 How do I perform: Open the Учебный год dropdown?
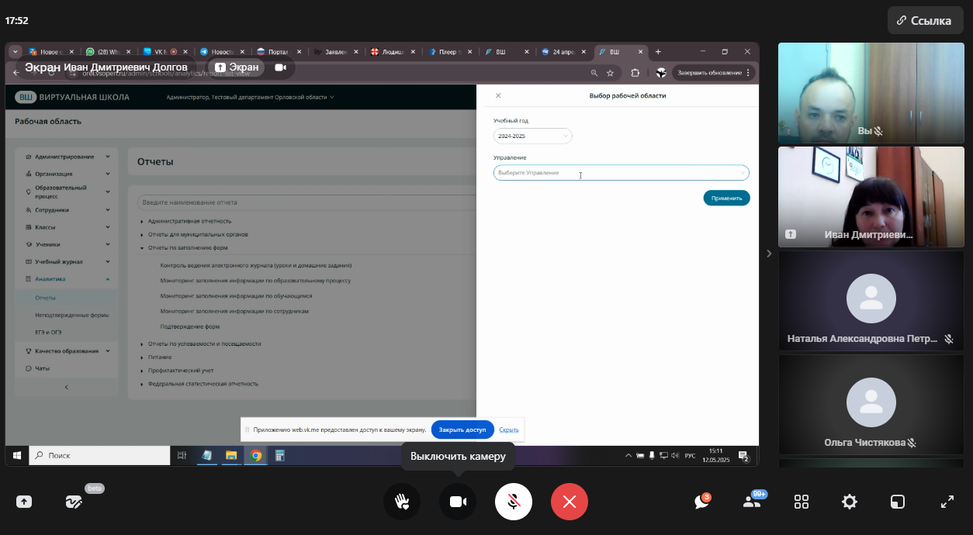532,136
